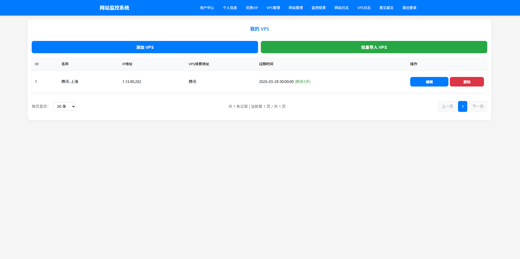The width and height of the screenshot is (520, 259).
Task: Click 退出登录 to log out
Action: click(x=409, y=8)
